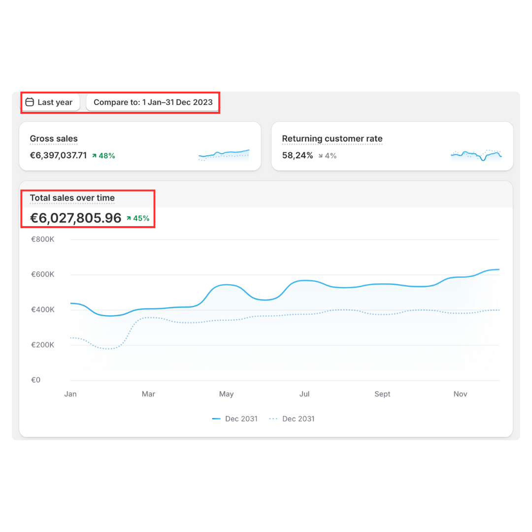The height and width of the screenshot is (532, 532).
Task: Open the Gross sales sparkline chart
Action: tap(224, 155)
